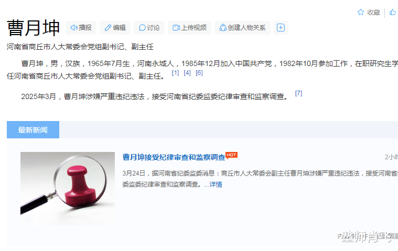This screenshot has width=398, height=251.
Task: Click the 上传视频 button label
Action: pos(193,28)
